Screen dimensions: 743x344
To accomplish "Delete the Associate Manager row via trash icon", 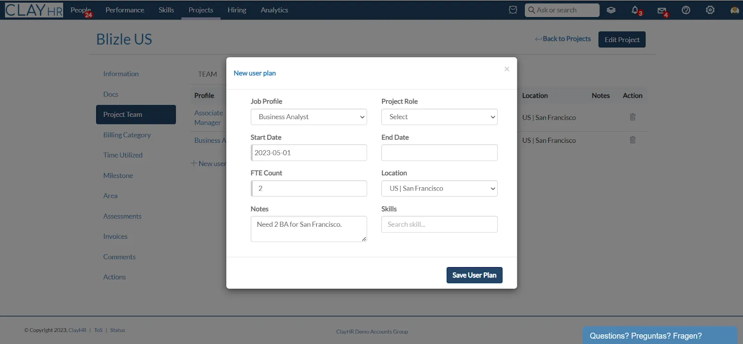I will click(632, 117).
